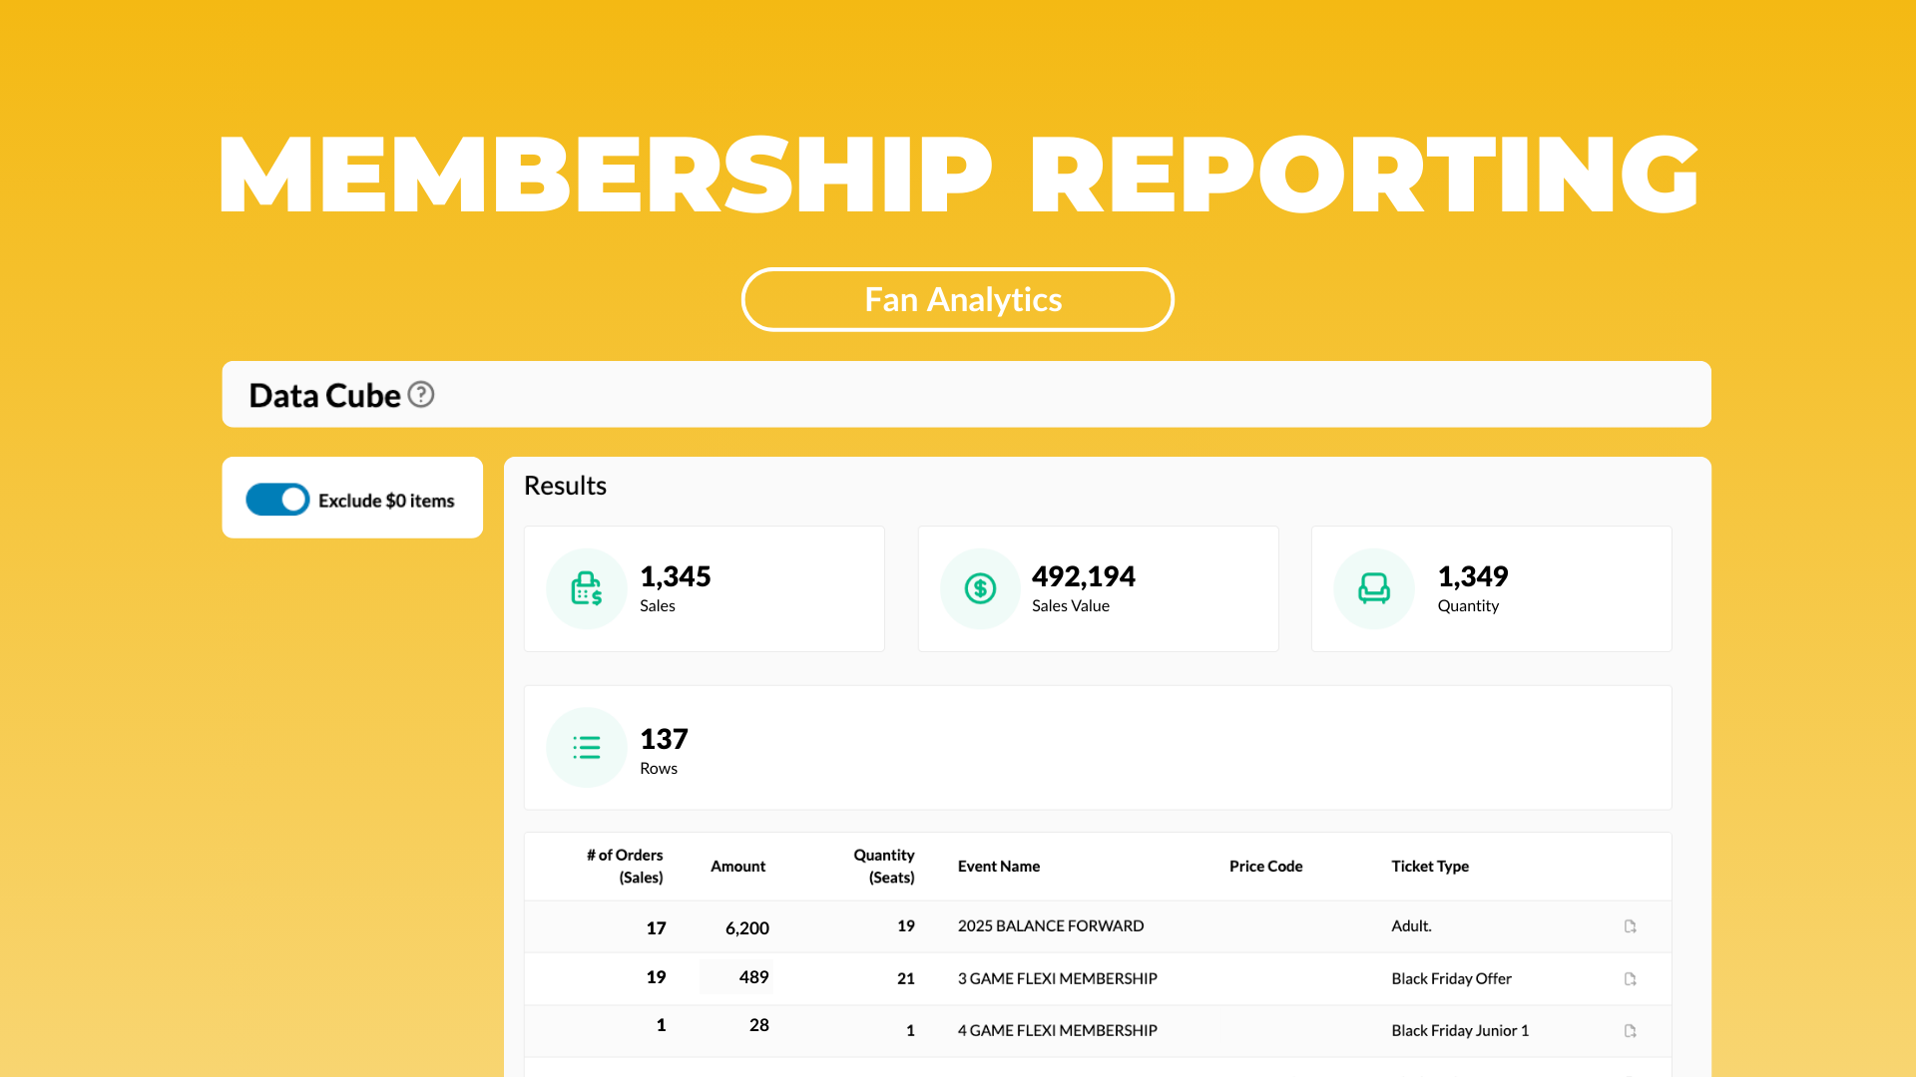Click the Rows list icon

click(x=587, y=748)
